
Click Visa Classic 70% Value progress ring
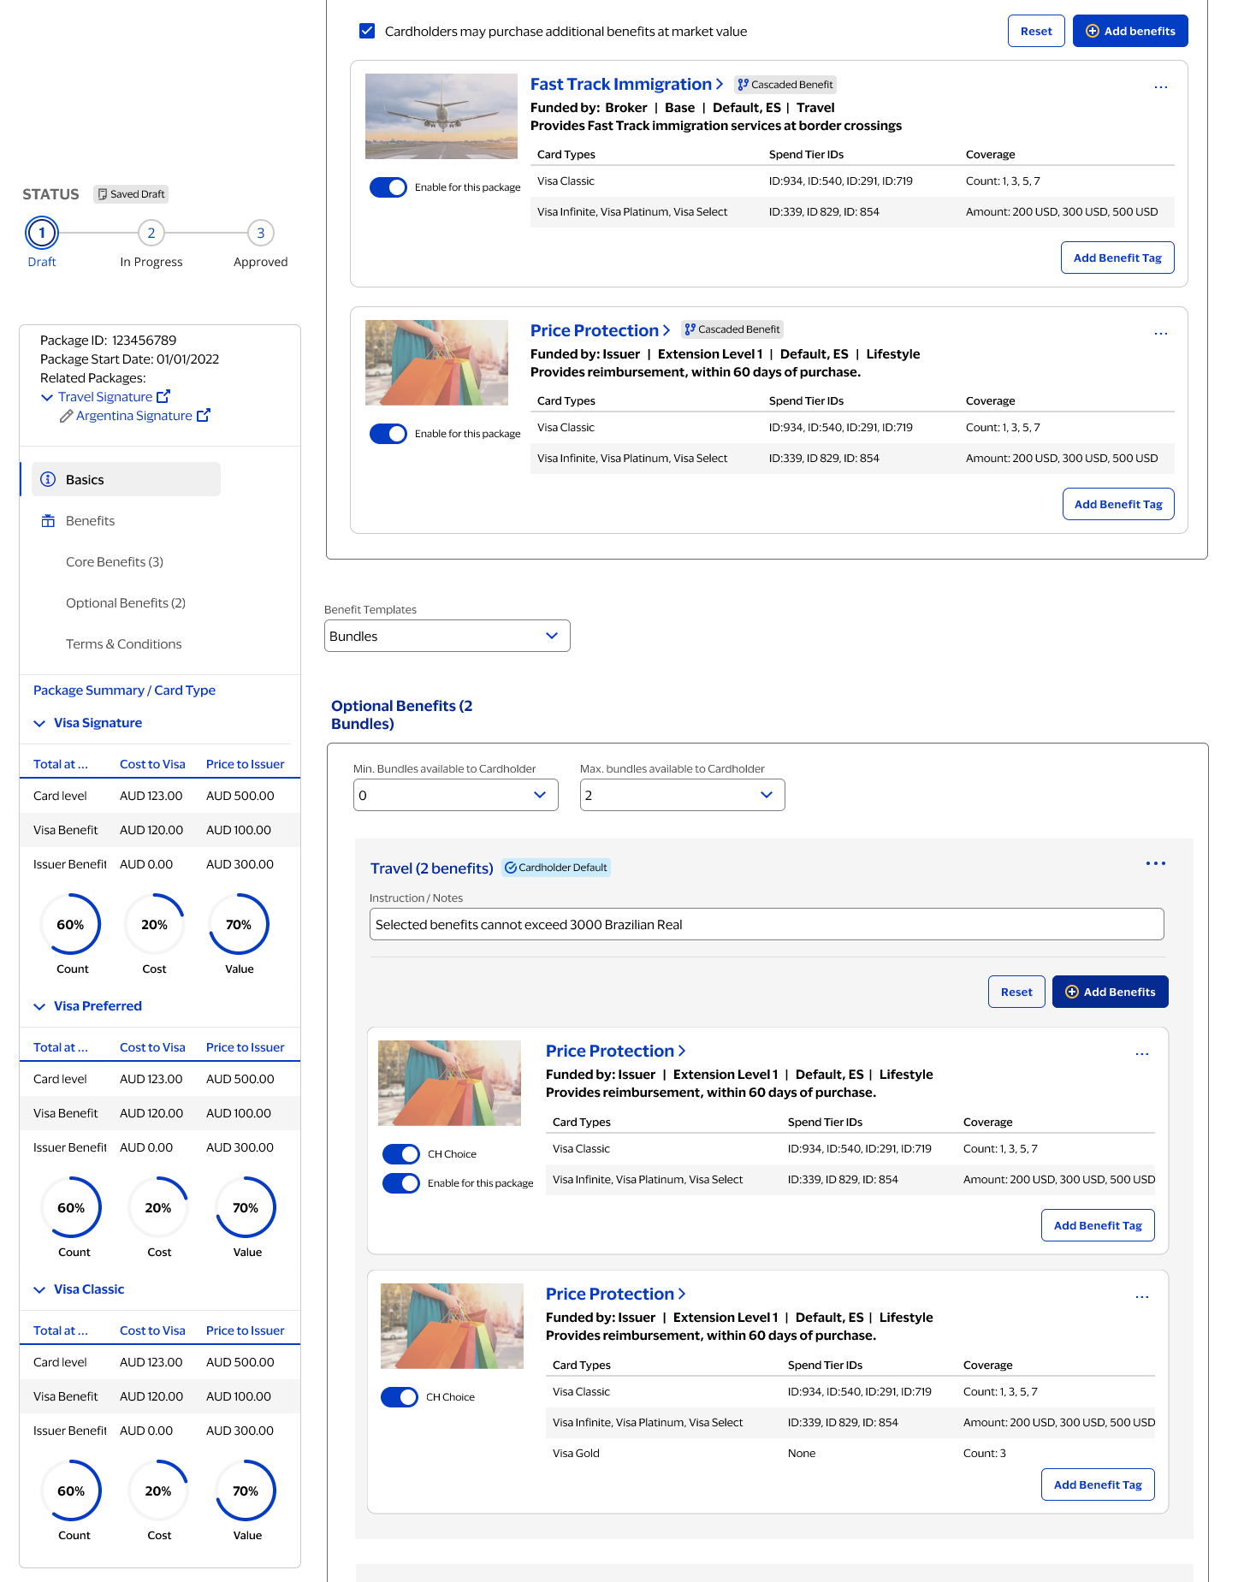tap(246, 1490)
